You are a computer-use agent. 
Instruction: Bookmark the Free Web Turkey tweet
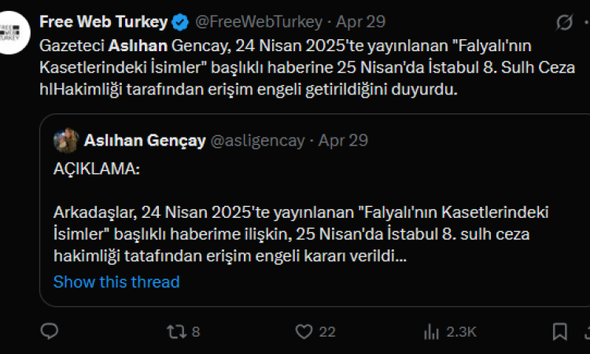click(x=559, y=331)
